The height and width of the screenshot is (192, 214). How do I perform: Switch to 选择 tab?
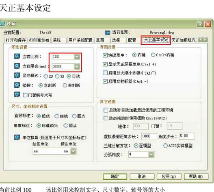[118, 40]
